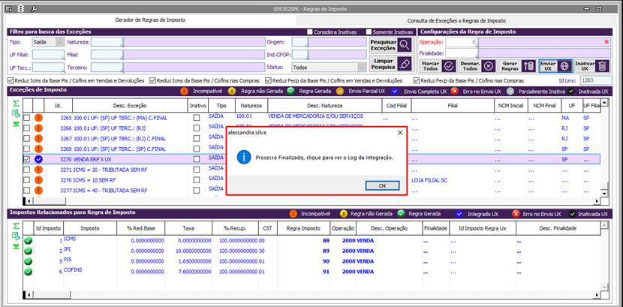Click the Impostos grid horizontal scrollbar right arrow
The height and width of the screenshot is (307, 623).
[597, 295]
